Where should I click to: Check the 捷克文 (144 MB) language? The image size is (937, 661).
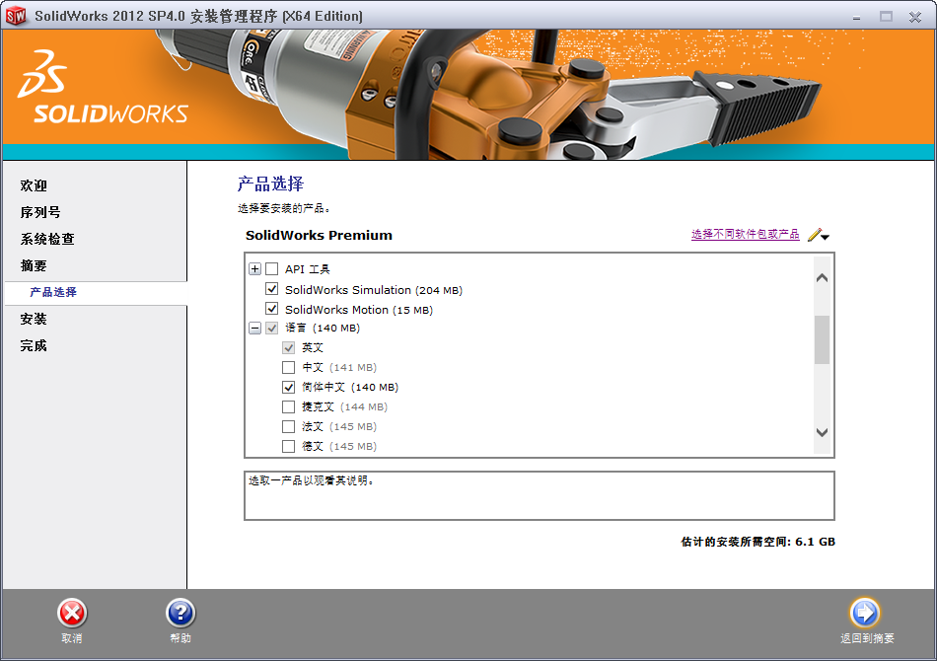point(289,407)
